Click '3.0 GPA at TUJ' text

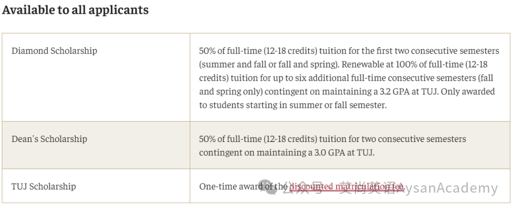click(x=341, y=152)
